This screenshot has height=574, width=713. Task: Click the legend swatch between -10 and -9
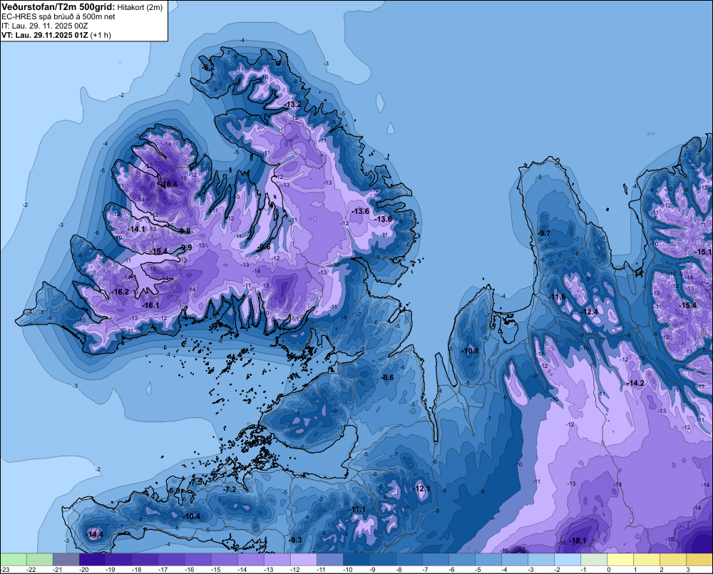click(356, 559)
